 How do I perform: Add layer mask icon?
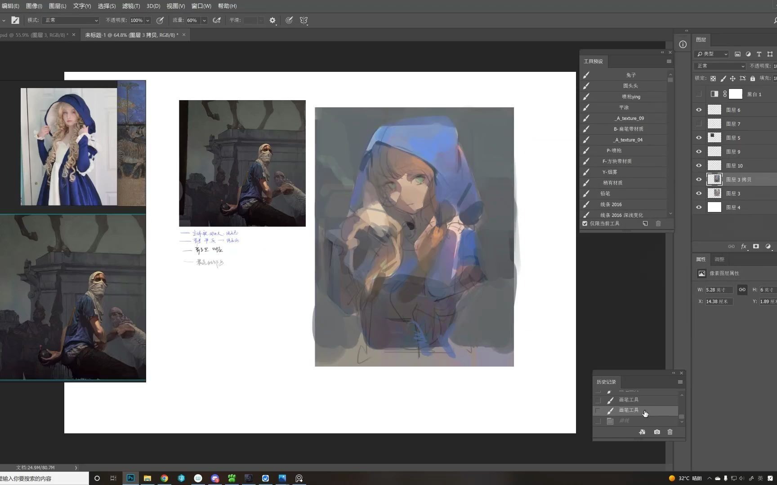coord(756,246)
